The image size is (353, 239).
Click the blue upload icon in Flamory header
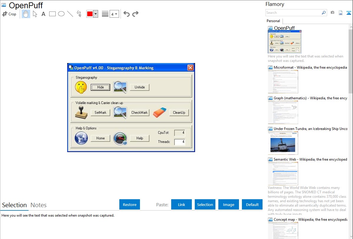click(x=349, y=13)
